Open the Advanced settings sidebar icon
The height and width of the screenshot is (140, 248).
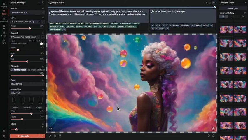(x=4, y=19)
